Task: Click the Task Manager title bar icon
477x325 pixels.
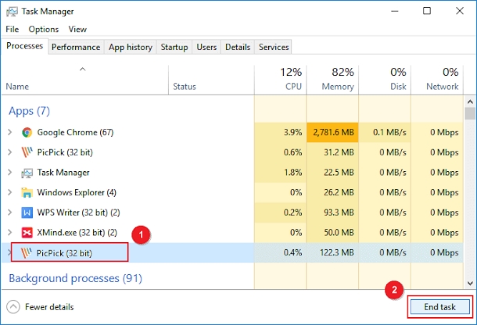Action: click(11, 12)
